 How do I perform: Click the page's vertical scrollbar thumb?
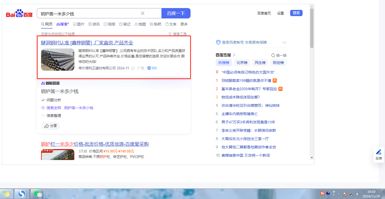coord(312,28)
